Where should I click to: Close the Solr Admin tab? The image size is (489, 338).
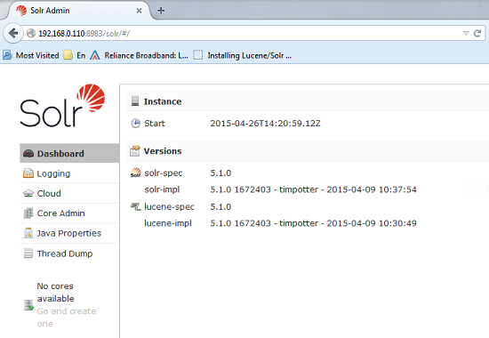pos(139,11)
